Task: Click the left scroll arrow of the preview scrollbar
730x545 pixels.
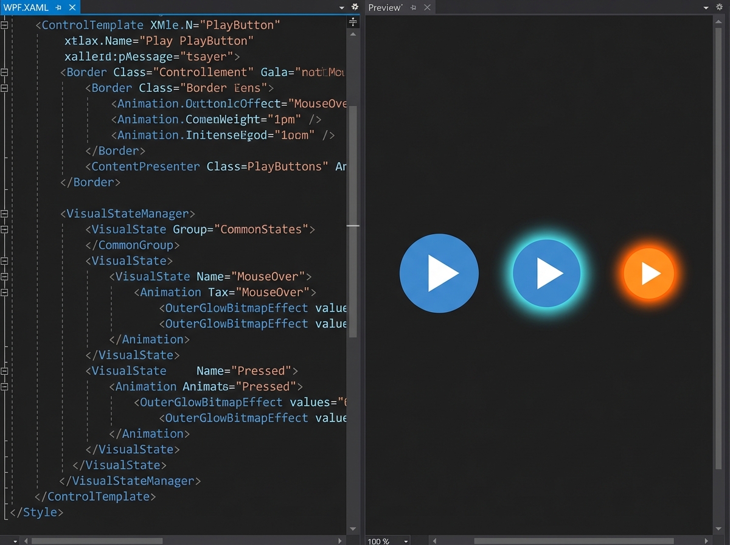Action: (x=433, y=540)
